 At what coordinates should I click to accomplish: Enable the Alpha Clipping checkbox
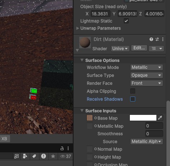coord(133,91)
